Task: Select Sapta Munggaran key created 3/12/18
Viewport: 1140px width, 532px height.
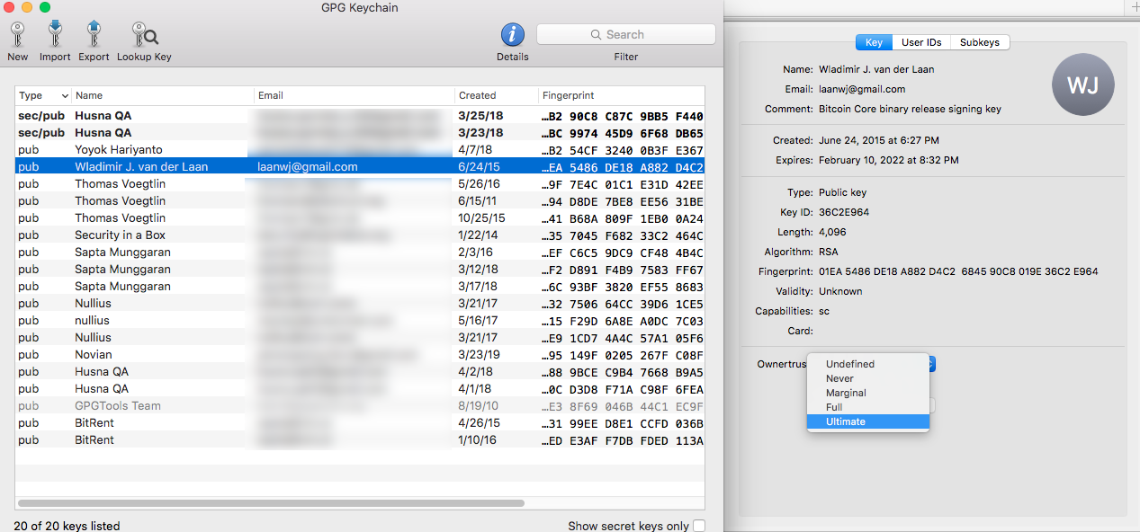Action: click(360, 270)
